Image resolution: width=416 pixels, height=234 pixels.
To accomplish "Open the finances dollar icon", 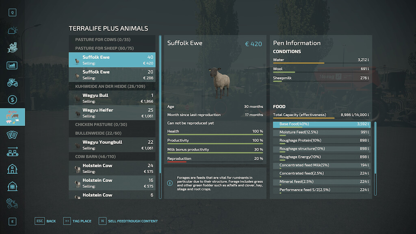I will pos(12,100).
